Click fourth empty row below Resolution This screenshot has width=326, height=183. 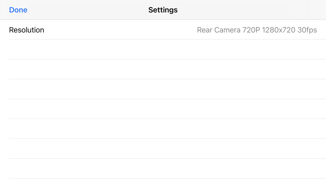pyautogui.click(x=163, y=109)
